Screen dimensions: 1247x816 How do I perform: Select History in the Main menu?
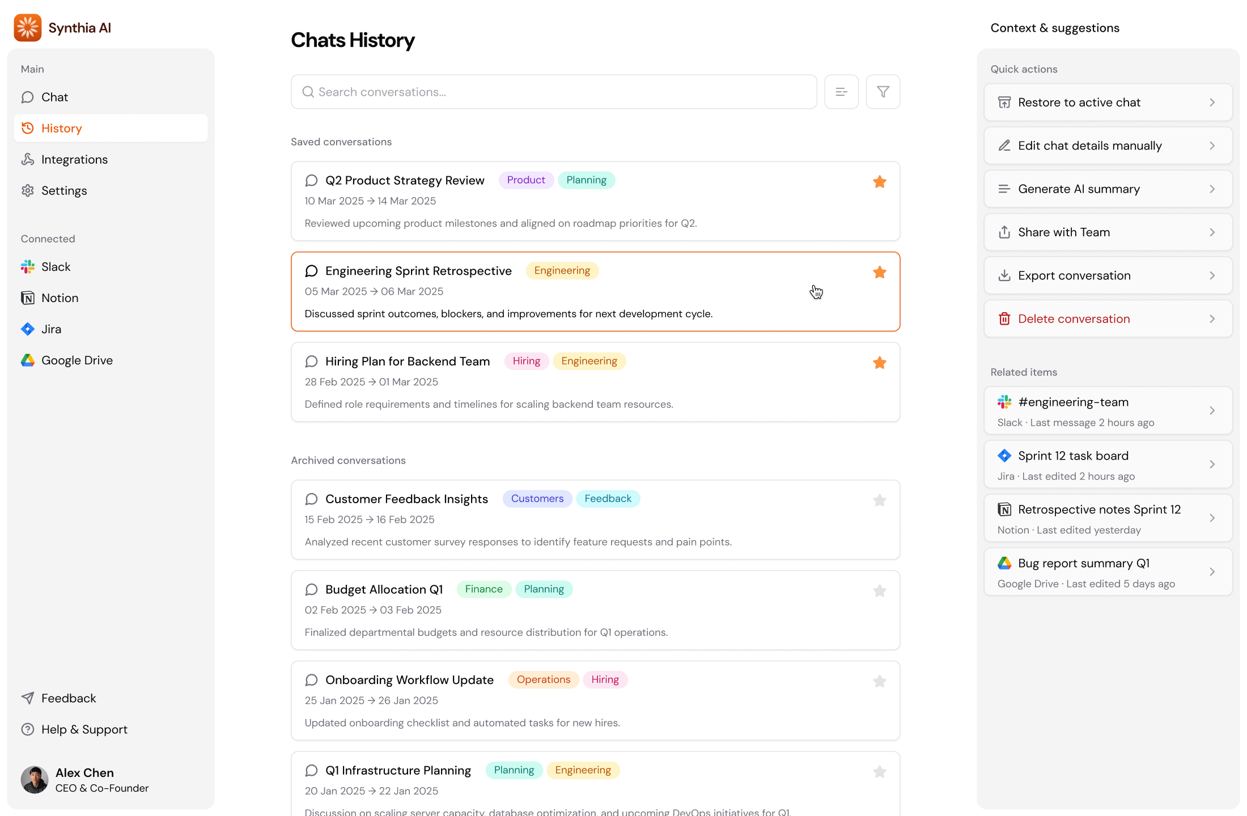tap(61, 128)
